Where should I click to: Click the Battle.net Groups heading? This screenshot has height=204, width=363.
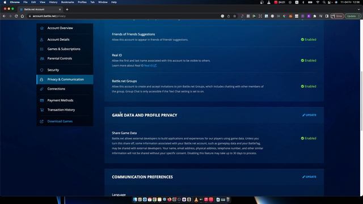pos(124,81)
